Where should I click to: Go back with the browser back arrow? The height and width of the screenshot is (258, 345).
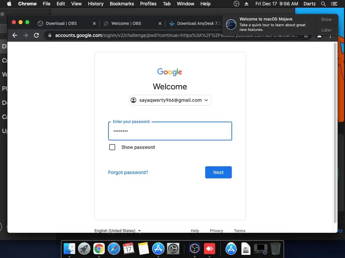[x=15, y=35]
